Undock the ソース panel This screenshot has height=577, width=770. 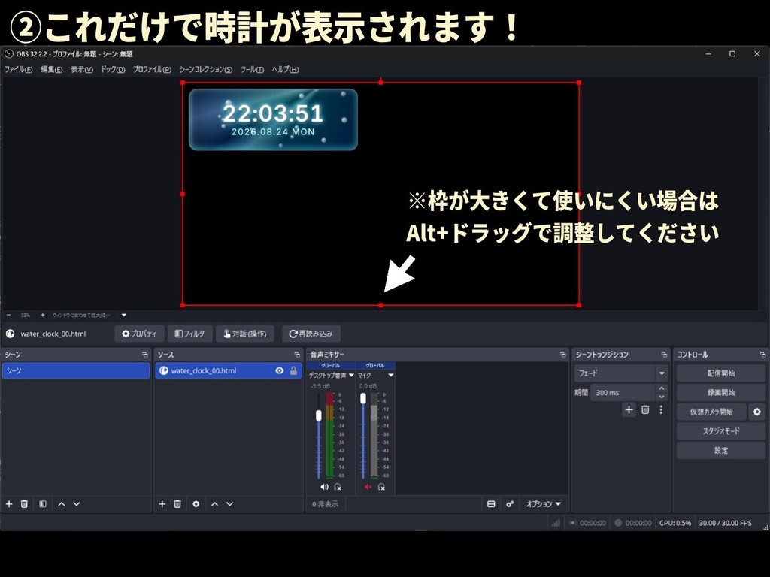tap(297, 355)
